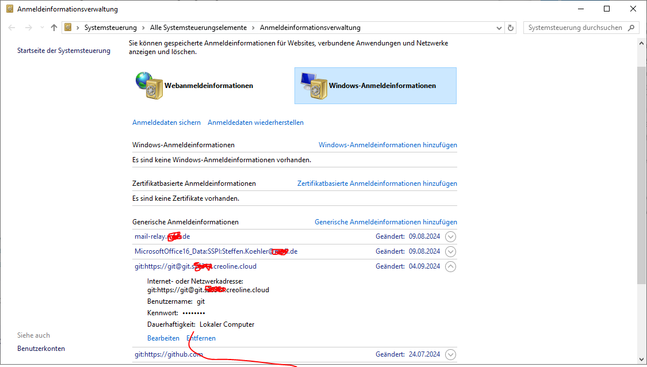Select Windows-Anmeldeinformationen vault icon

coord(313,86)
